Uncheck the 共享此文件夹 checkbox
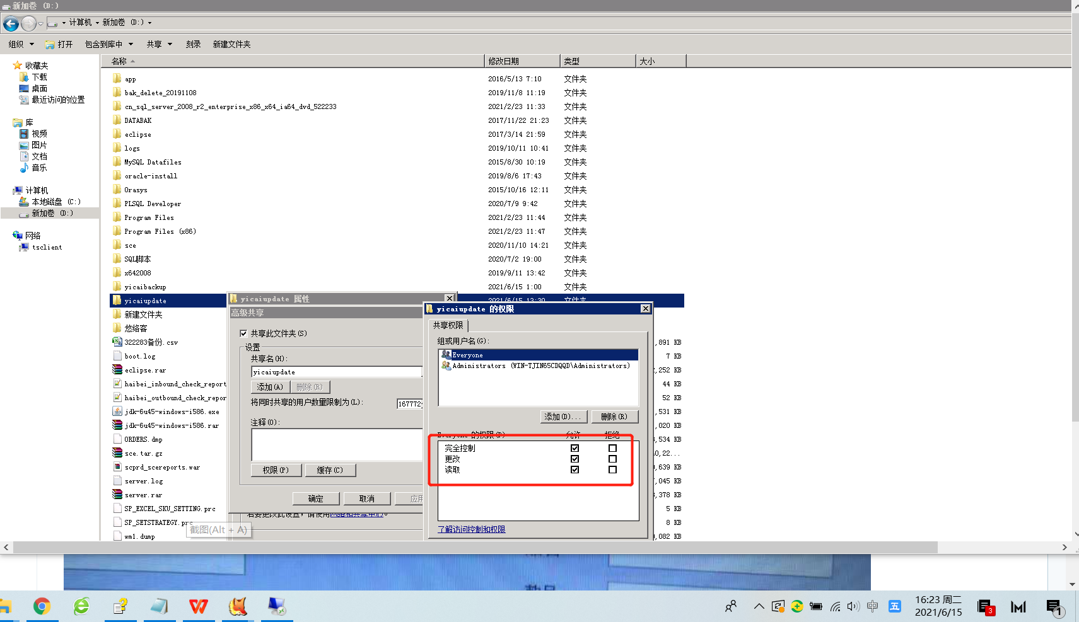The width and height of the screenshot is (1079, 622). click(243, 333)
